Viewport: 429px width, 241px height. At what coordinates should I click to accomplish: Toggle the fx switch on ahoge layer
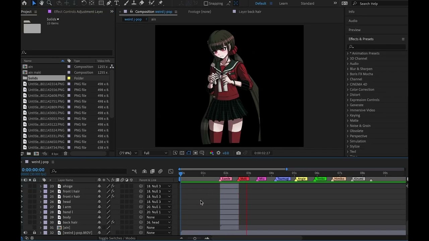[113, 186]
